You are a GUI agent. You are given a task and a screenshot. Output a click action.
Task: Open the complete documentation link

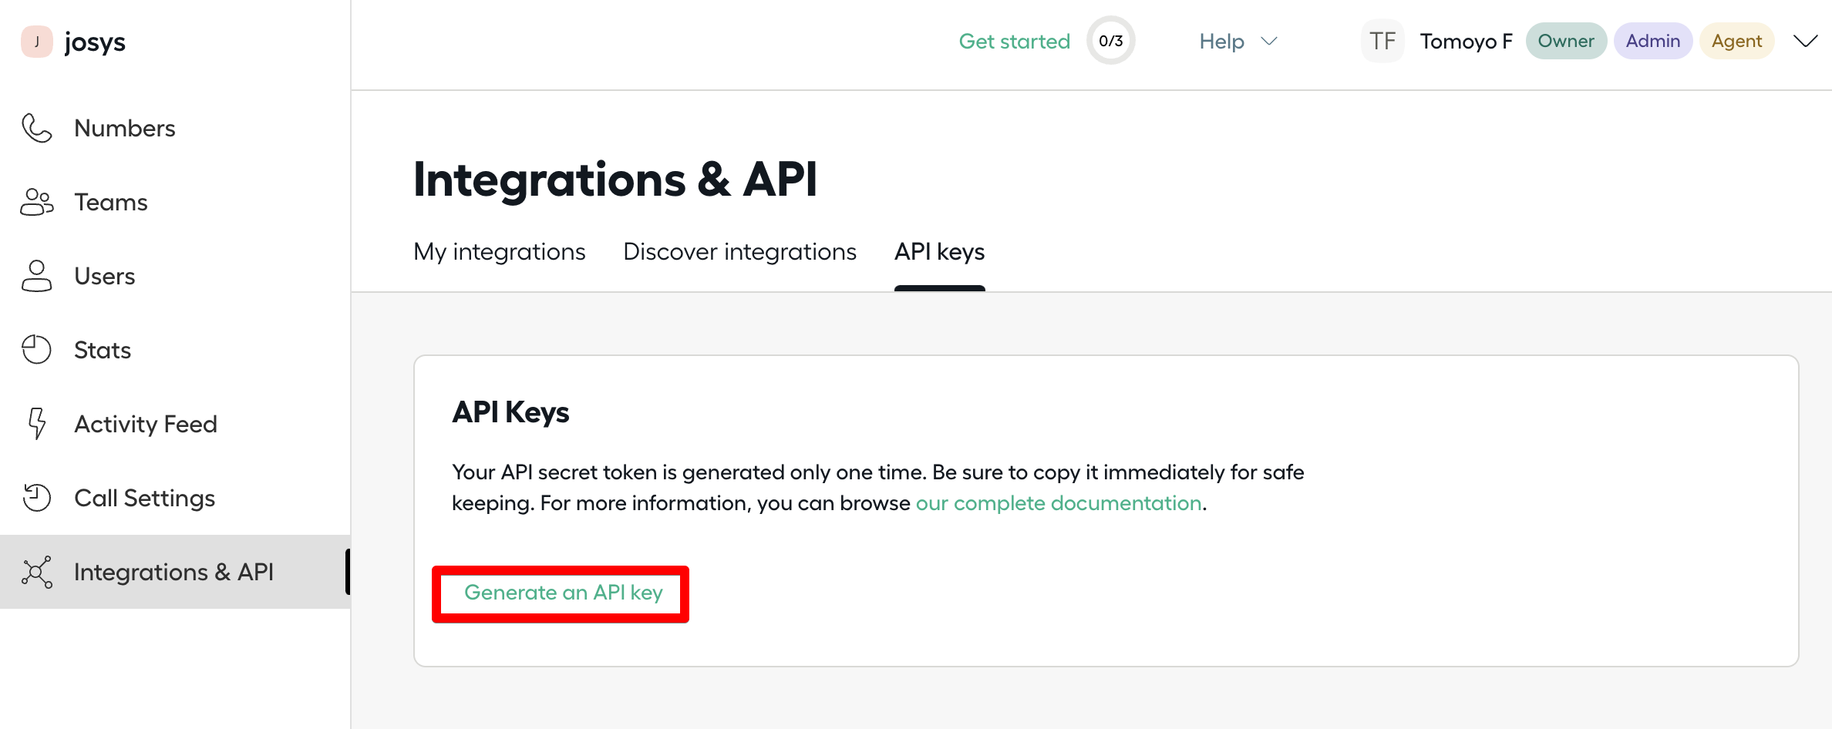(x=1058, y=503)
